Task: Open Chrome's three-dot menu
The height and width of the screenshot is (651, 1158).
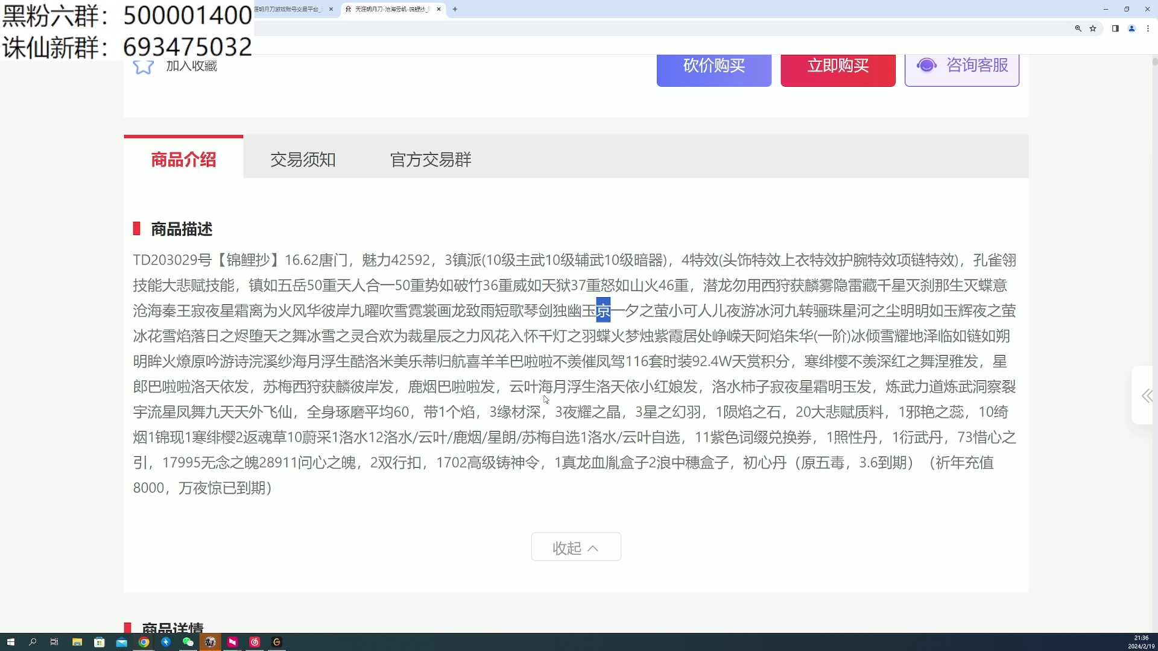Action: tap(1148, 28)
